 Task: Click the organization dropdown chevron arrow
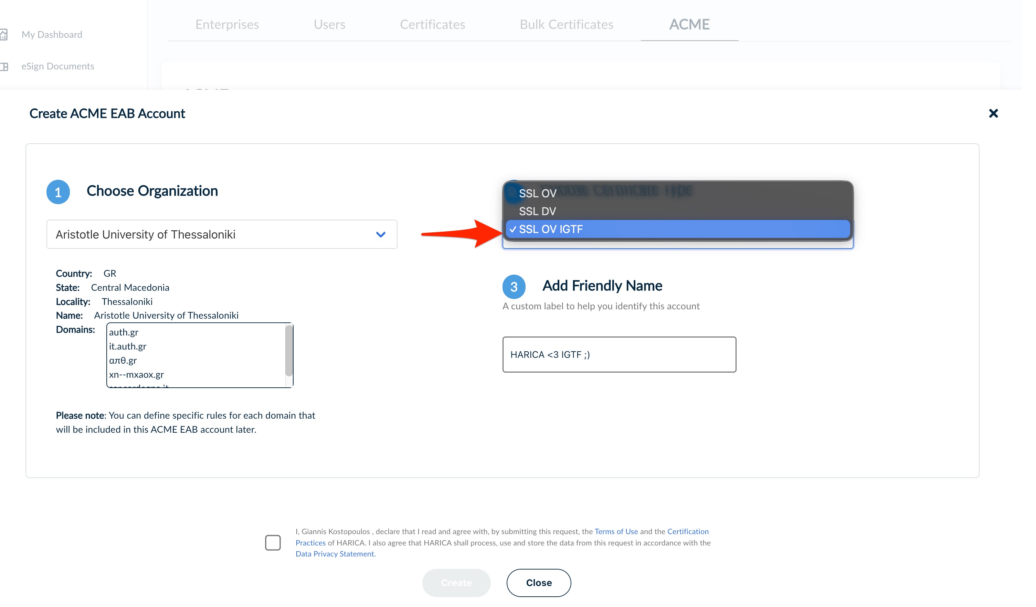coord(381,234)
